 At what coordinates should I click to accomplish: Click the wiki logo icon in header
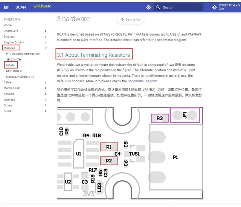click(6, 7)
